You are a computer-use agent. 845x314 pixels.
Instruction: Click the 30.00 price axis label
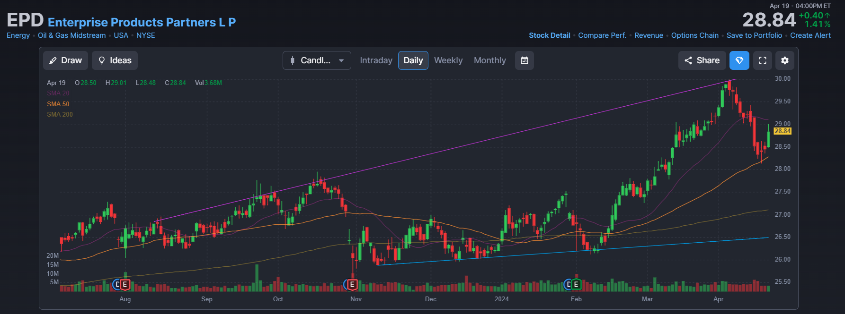click(x=783, y=78)
